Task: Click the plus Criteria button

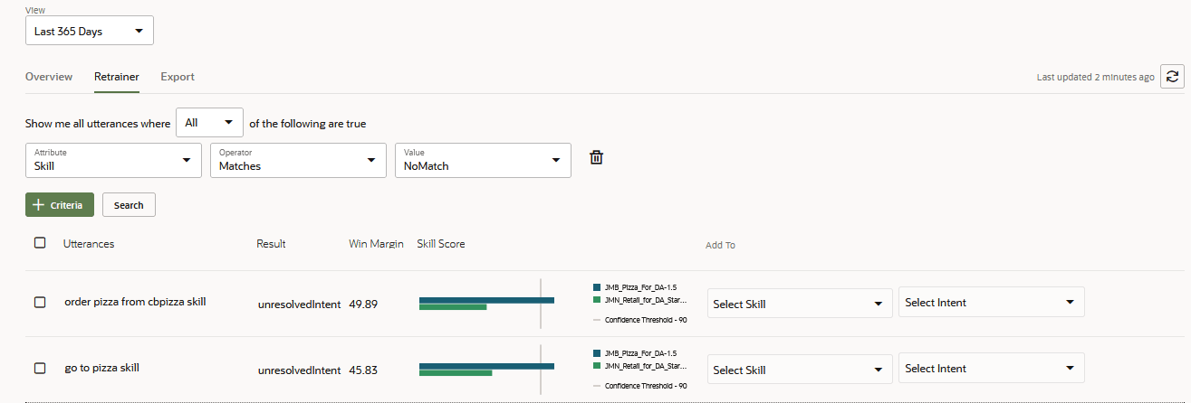Action: (60, 205)
